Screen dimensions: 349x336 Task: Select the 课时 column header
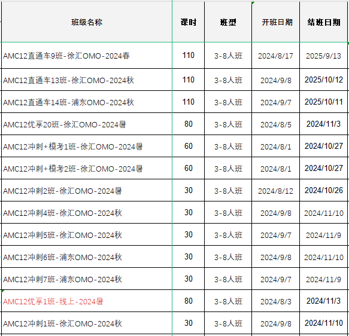point(189,22)
